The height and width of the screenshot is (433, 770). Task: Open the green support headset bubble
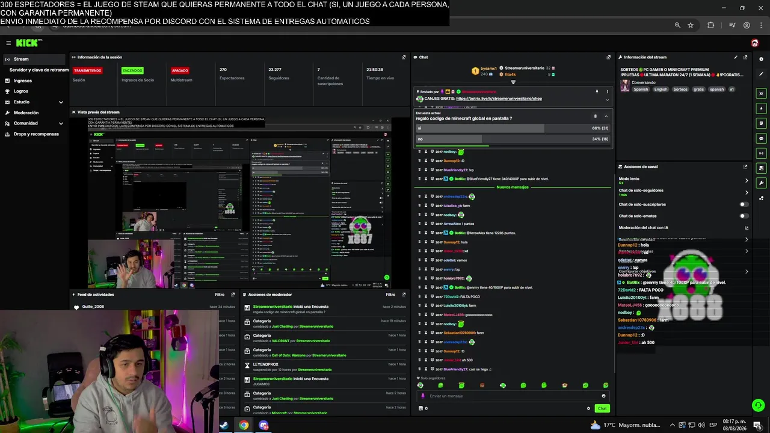[758, 406]
